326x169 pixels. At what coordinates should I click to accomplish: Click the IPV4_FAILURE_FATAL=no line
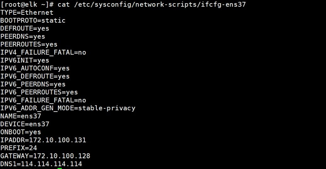pyautogui.click(x=43, y=52)
